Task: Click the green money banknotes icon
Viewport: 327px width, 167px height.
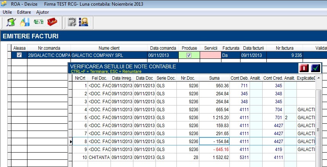Action: (38, 22)
